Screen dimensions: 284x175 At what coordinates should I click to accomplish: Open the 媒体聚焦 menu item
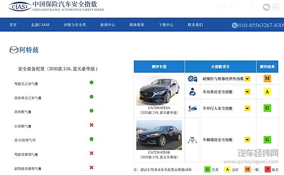(x=137, y=25)
